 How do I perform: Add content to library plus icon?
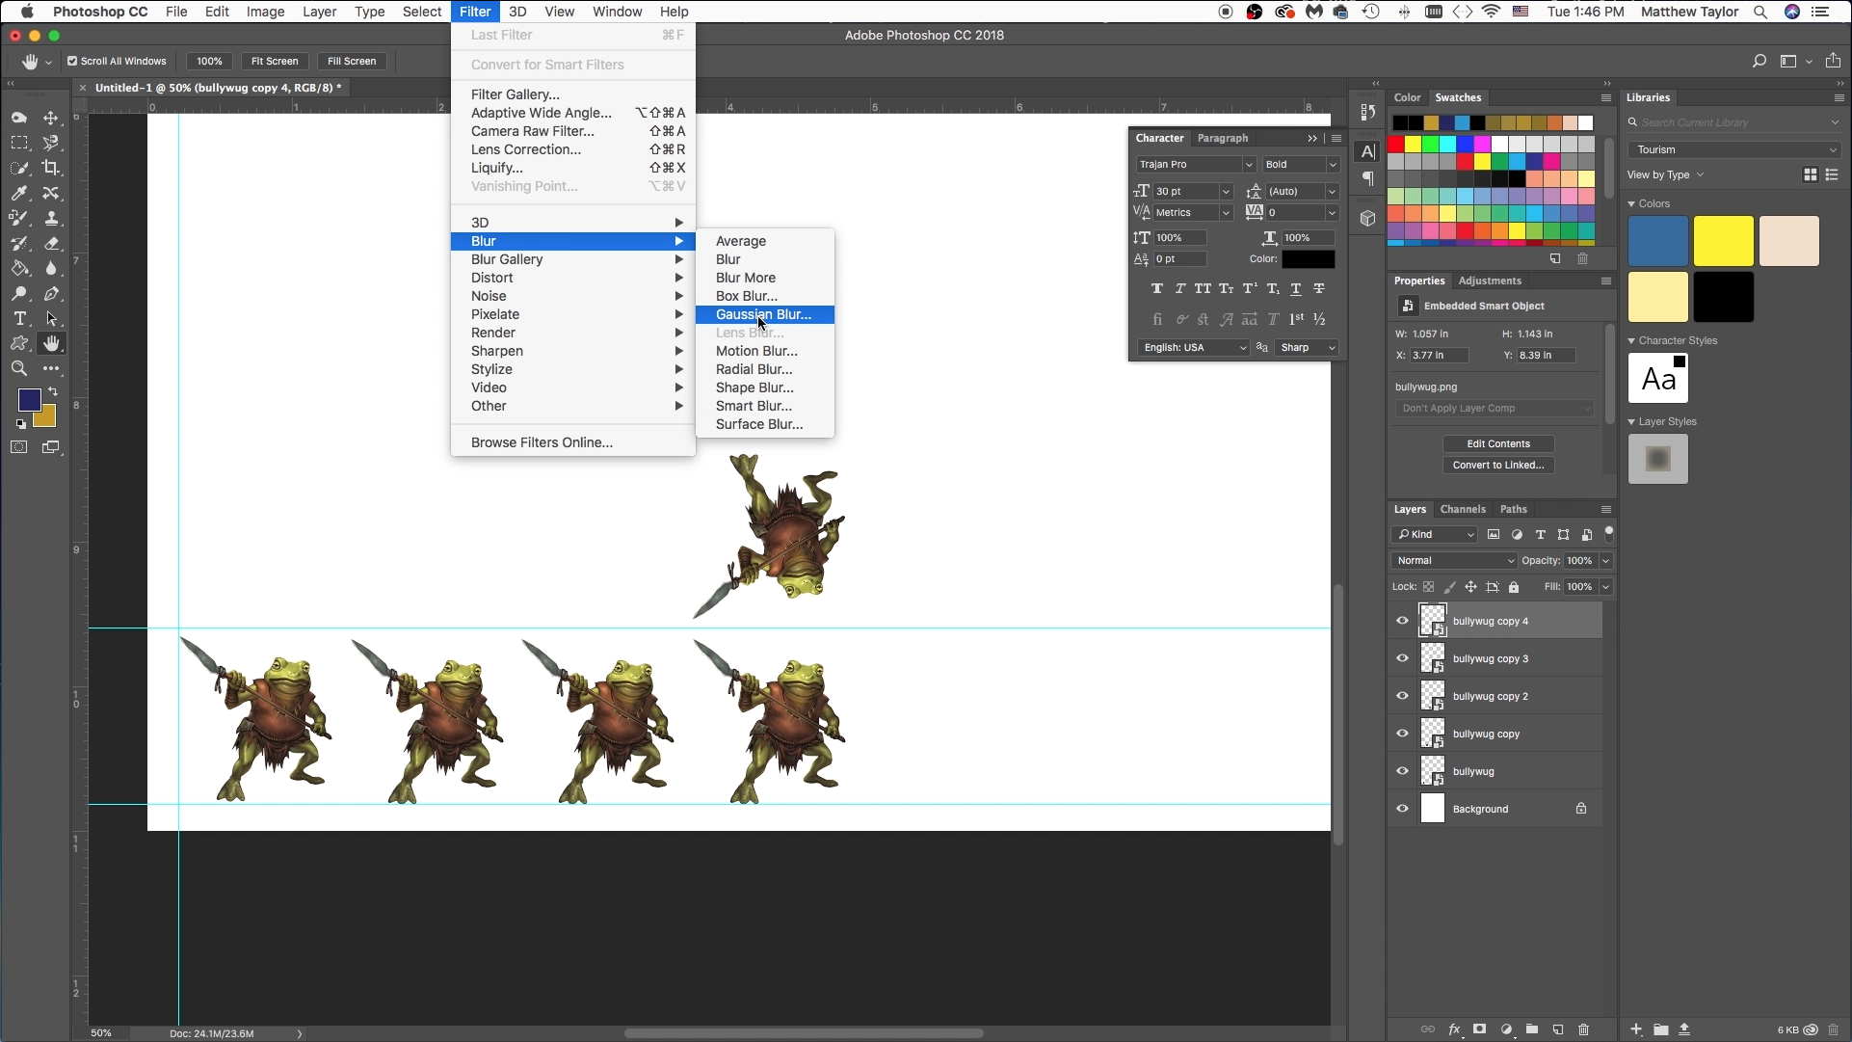tap(1636, 1029)
